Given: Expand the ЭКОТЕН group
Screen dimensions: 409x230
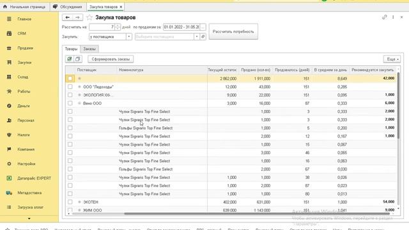Looking at the screenshot, I should [x=79, y=202].
